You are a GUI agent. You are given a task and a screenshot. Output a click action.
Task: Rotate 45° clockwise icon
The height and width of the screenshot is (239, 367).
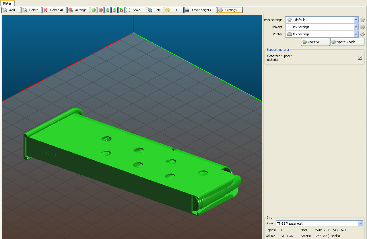(x=114, y=10)
